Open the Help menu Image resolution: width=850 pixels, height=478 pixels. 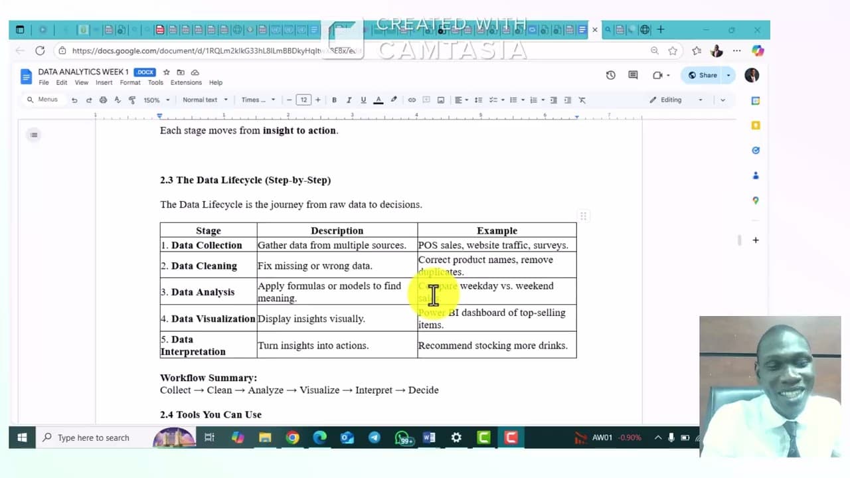point(216,83)
